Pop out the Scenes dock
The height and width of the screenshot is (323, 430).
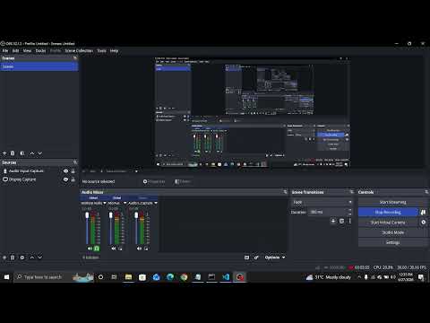coord(75,58)
